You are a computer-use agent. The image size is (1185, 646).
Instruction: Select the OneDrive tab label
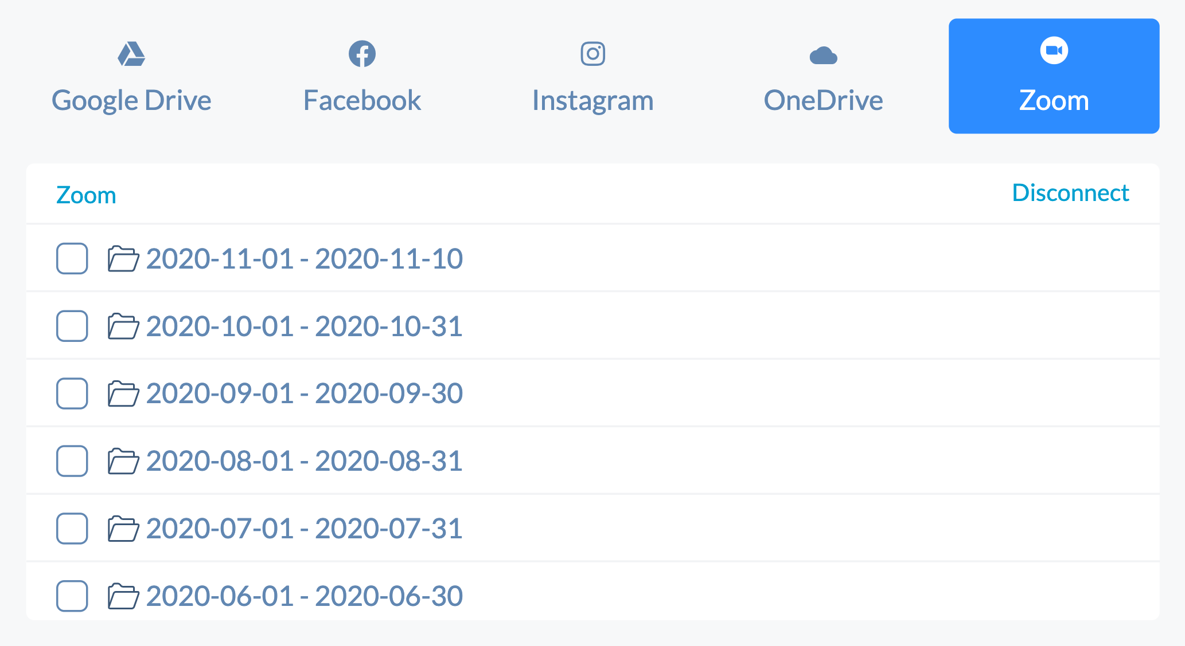pyautogui.click(x=823, y=100)
